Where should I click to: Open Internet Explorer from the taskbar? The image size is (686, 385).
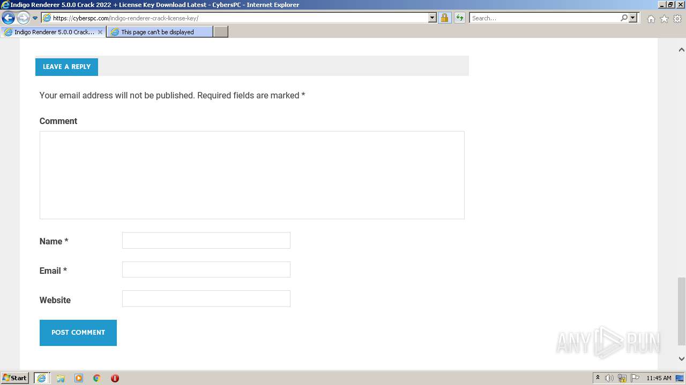[x=42, y=378]
